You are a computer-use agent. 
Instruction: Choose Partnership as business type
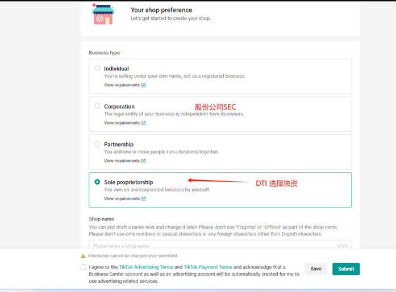(98, 144)
